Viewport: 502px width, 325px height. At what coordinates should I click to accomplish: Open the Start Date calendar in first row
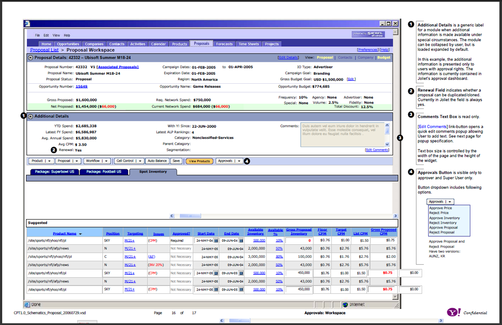coord(216,241)
